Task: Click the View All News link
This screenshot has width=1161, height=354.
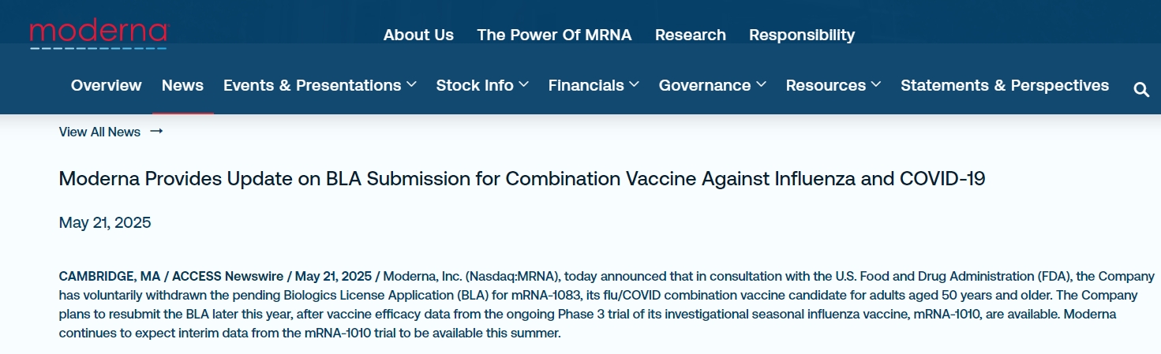Action: point(99,132)
